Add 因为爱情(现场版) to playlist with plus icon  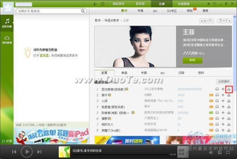click(223, 89)
